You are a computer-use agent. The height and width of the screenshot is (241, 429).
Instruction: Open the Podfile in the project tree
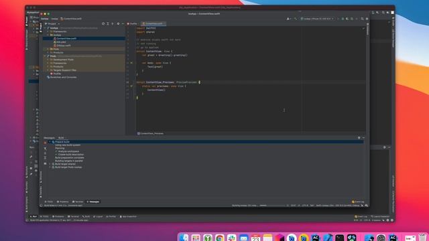pos(57,74)
